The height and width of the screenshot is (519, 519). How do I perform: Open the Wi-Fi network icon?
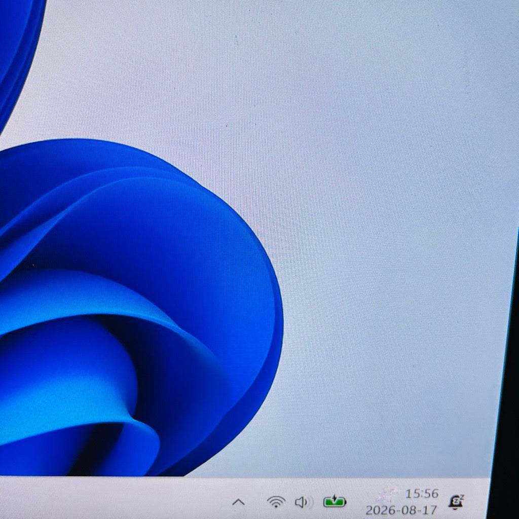pyautogui.click(x=276, y=501)
